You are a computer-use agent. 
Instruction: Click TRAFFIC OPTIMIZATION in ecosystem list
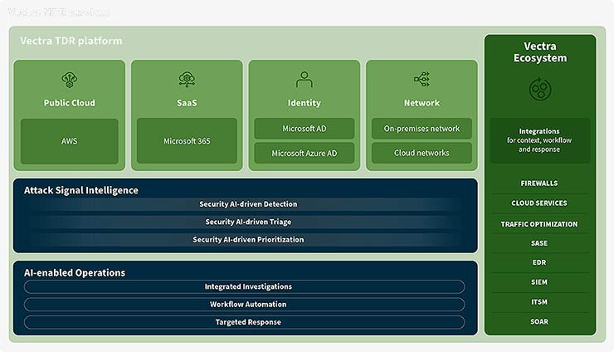539,224
